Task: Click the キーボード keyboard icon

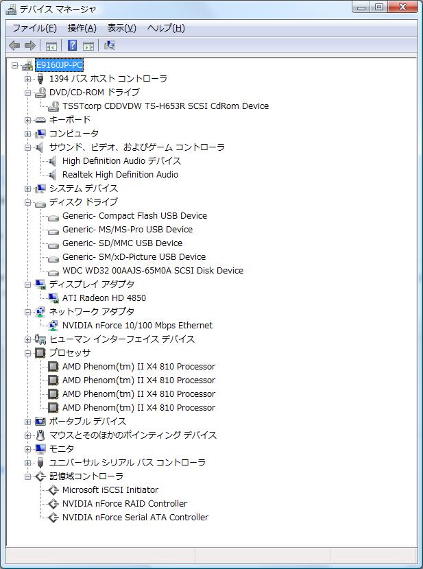Action: tap(40, 120)
